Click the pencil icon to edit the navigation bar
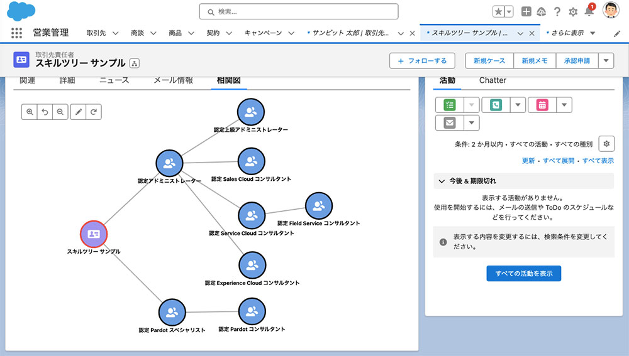This screenshot has width=629, height=356. tap(617, 34)
